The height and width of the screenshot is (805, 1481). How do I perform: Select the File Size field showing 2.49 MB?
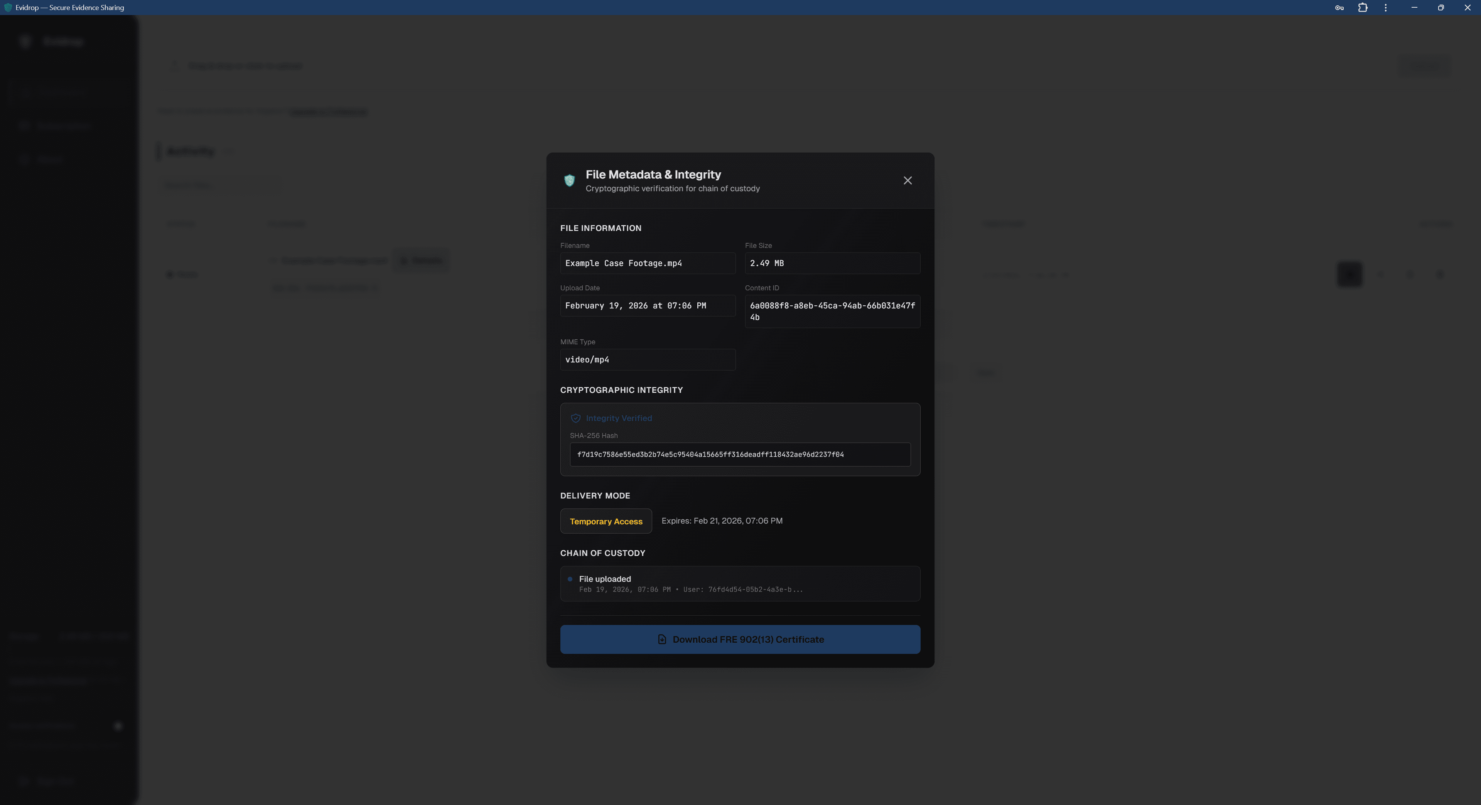[832, 263]
